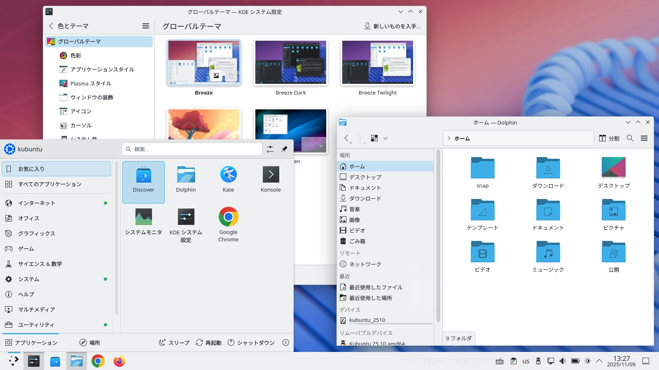This screenshot has width=659, height=370.
Task: Click the search magnifier icon in Dolphin toolbar
Action: coord(630,139)
